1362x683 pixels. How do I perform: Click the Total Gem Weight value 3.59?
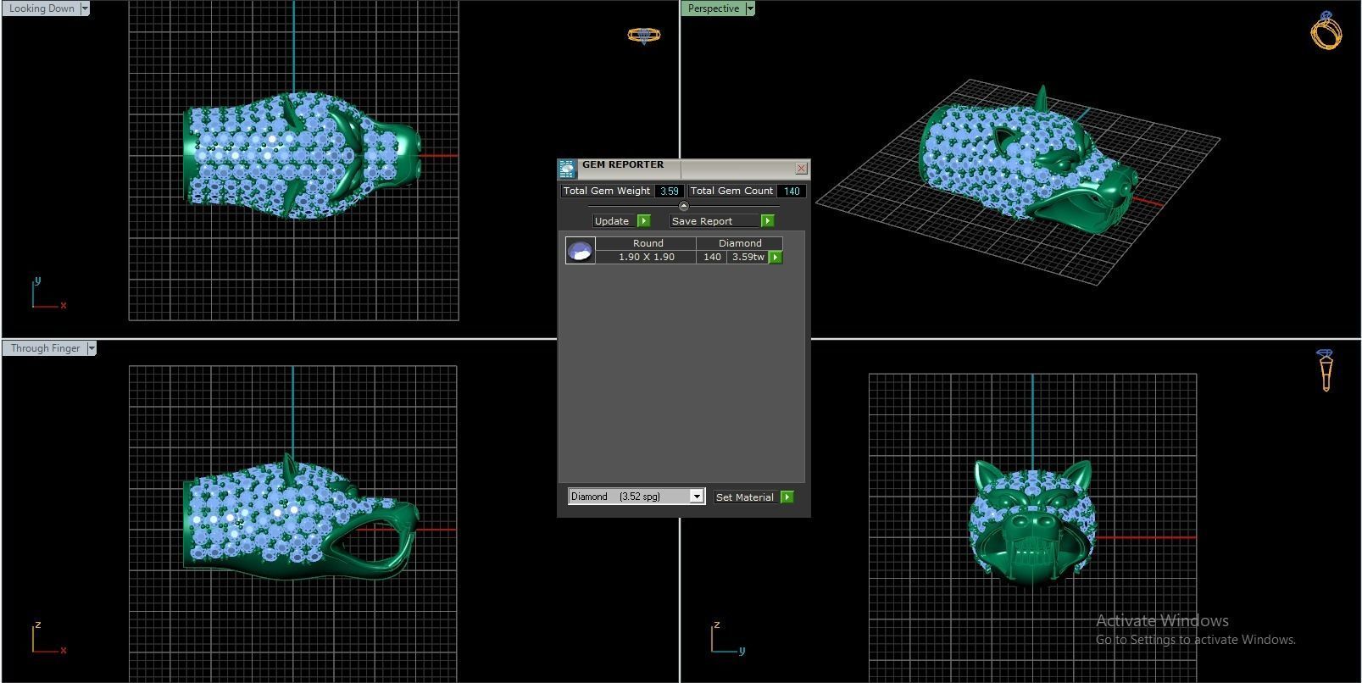(x=670, y=192)
